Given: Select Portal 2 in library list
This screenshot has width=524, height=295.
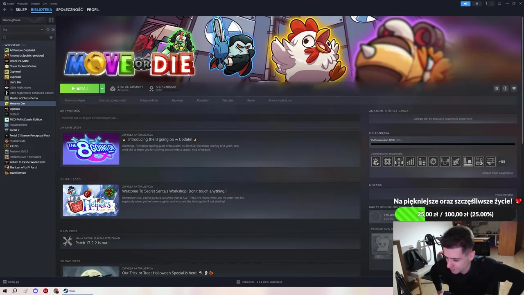Looking at the screenshot, I should [14, 130].
